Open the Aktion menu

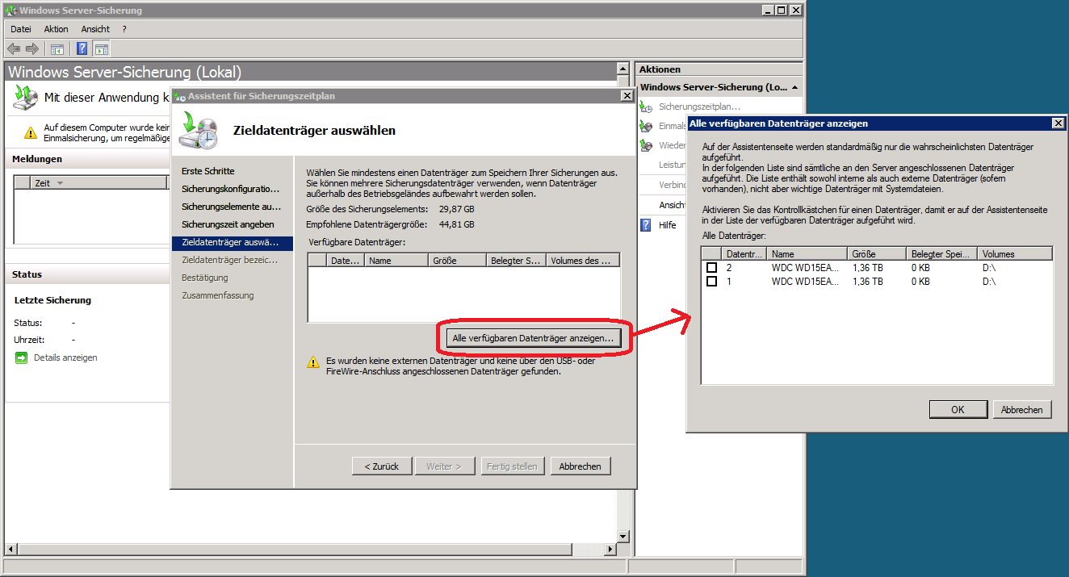coord(57,29)
